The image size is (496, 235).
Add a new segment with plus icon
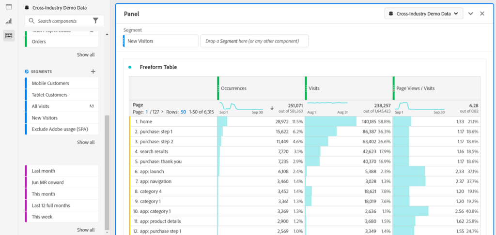(x=93, y=72)
